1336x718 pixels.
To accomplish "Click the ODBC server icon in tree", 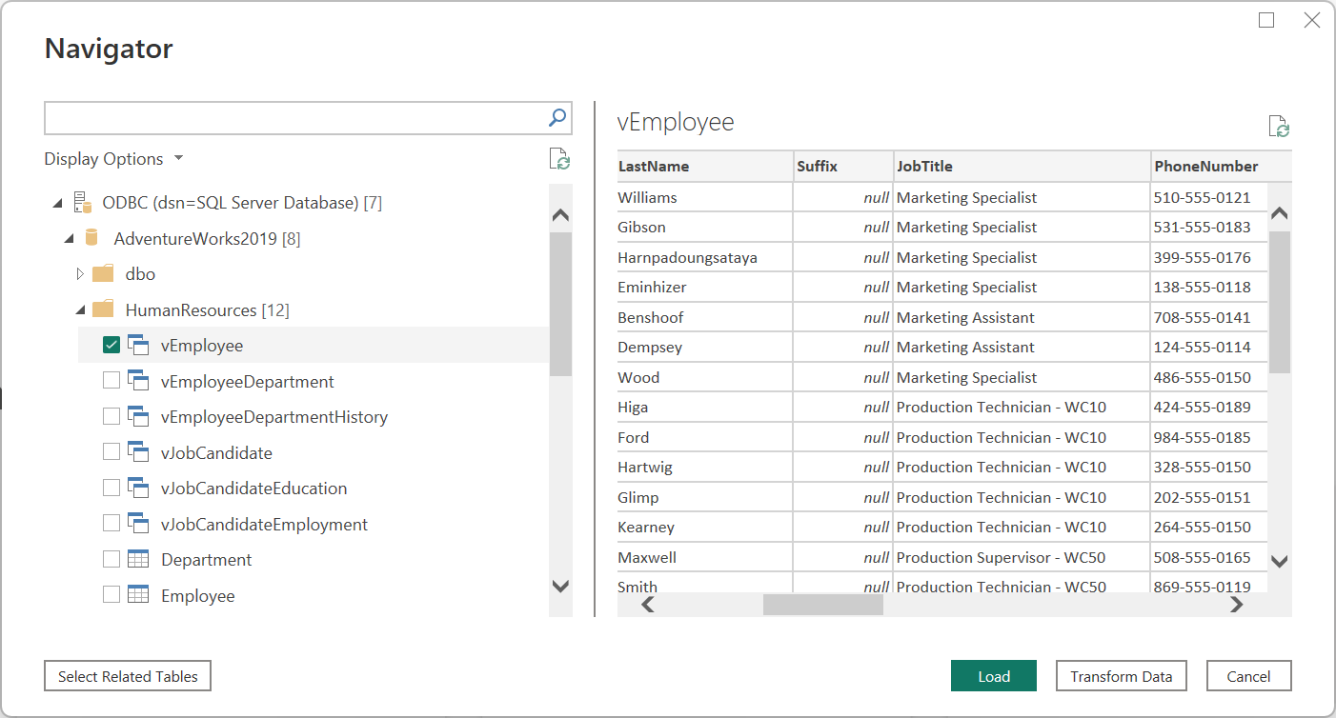I will (83, 202).
